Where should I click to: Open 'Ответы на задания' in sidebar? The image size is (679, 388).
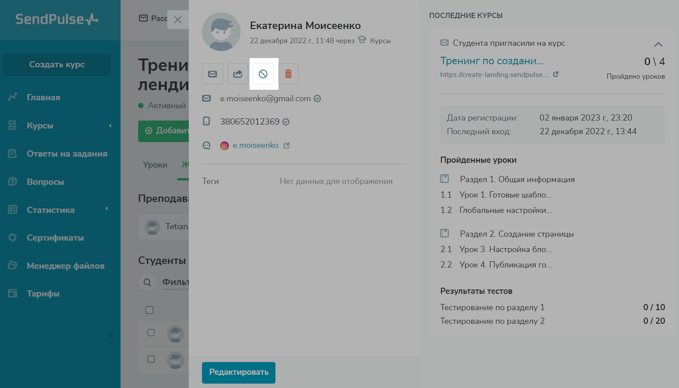67,154
